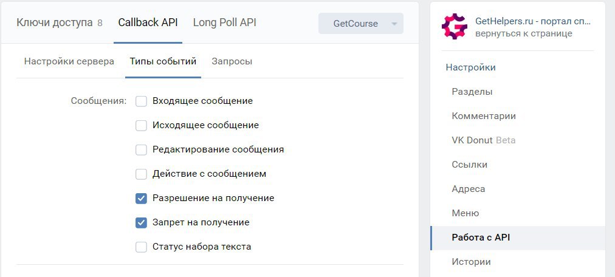Screen dimensions: 615x277
Task: Tick the Исходящее сообщение checkbox
Action: [x=141, y=125]
